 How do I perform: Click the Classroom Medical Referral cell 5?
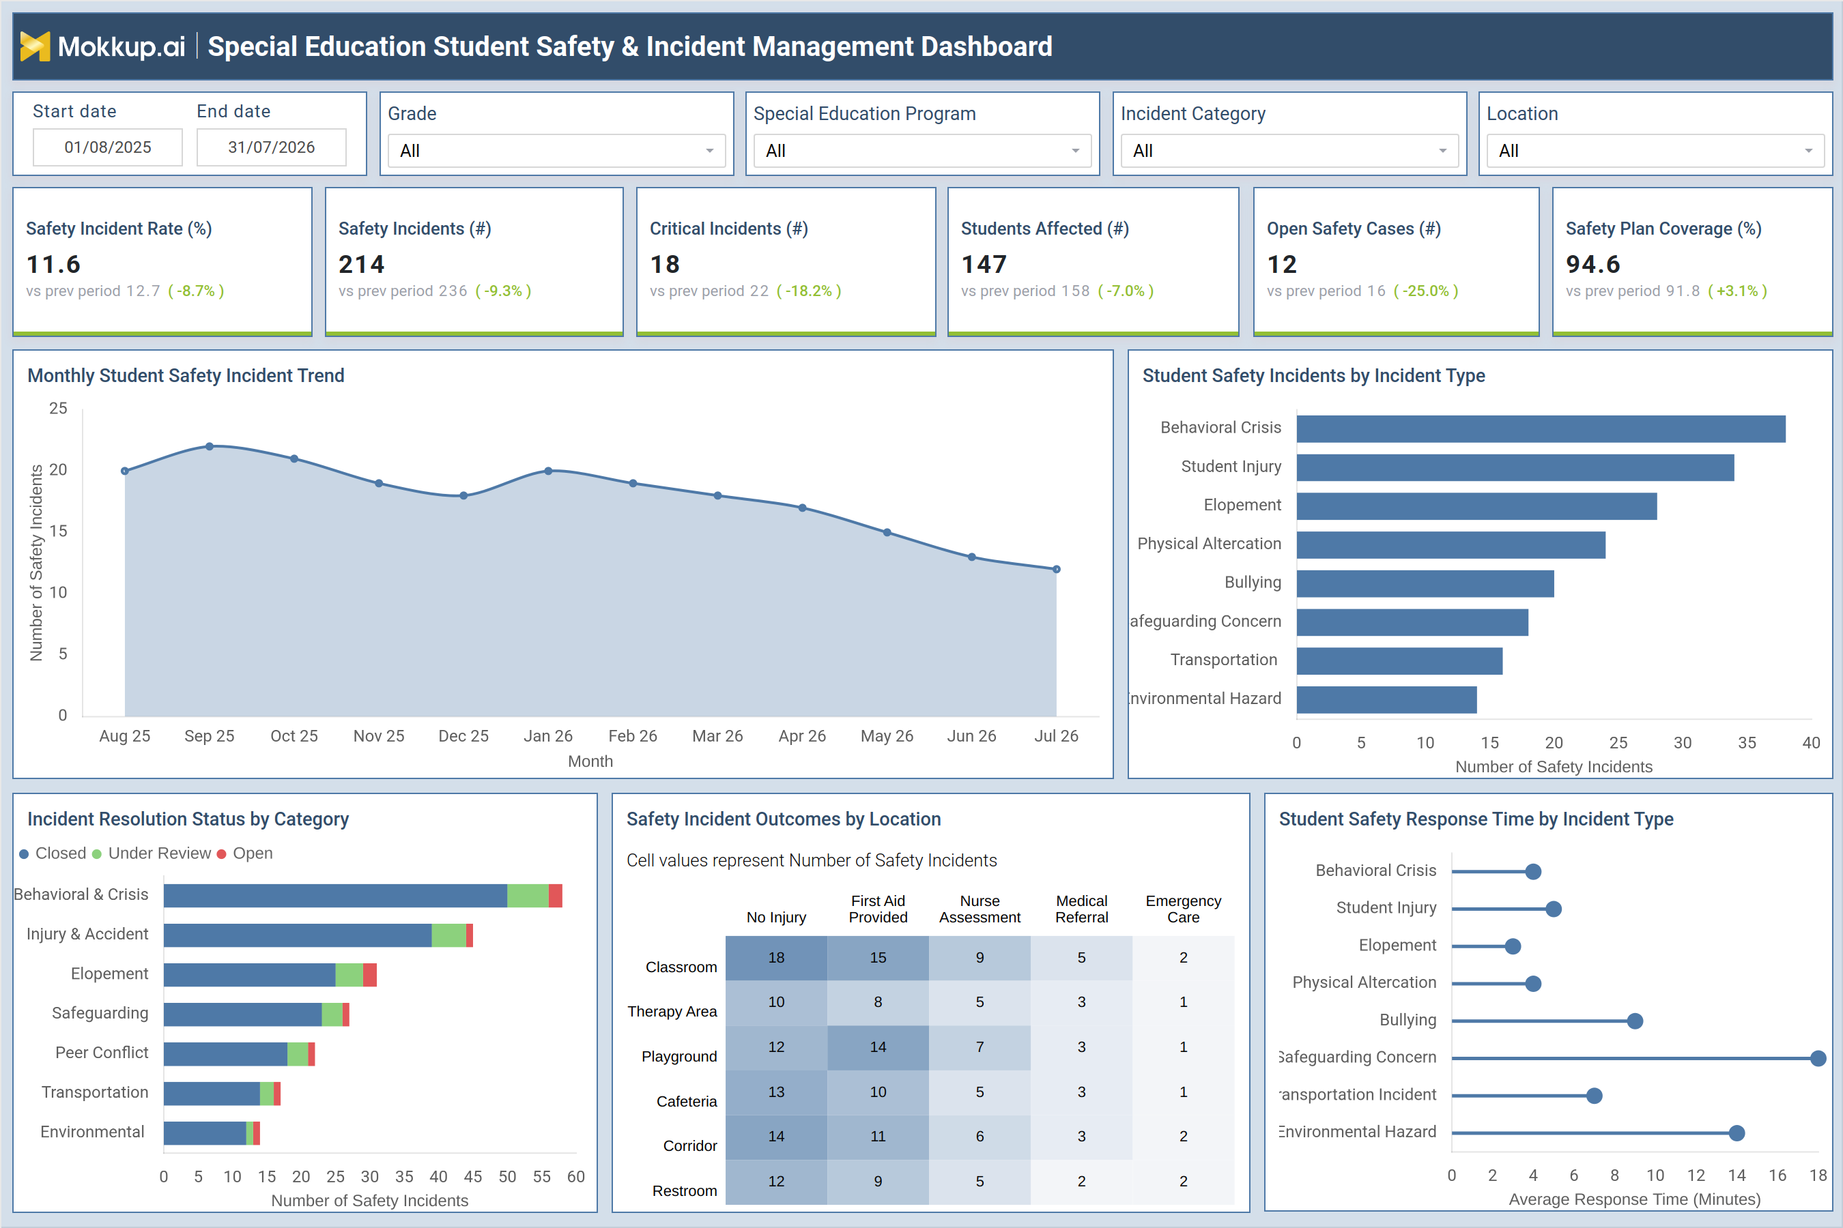tap(1081, 958)
